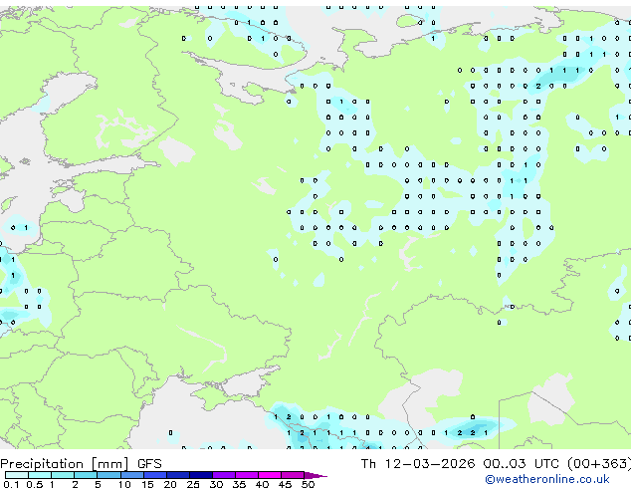631x488 pixels.
Task: Click the legend tick label 30
Action: 216,484
